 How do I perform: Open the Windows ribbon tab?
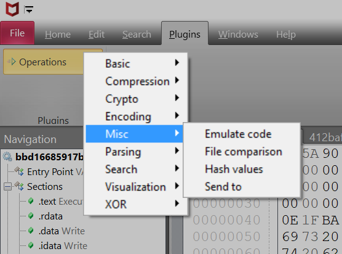click(x=238, y=35)
